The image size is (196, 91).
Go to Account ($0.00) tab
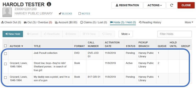click(66, 22)
